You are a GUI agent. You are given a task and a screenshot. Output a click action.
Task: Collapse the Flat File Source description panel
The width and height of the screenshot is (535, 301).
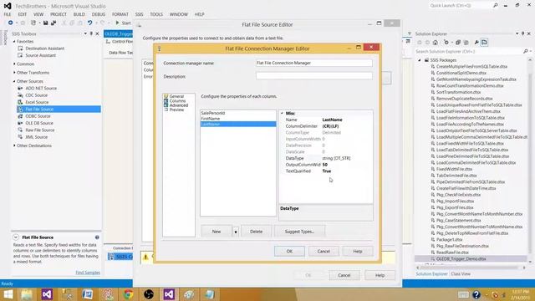tap(16, 237)
